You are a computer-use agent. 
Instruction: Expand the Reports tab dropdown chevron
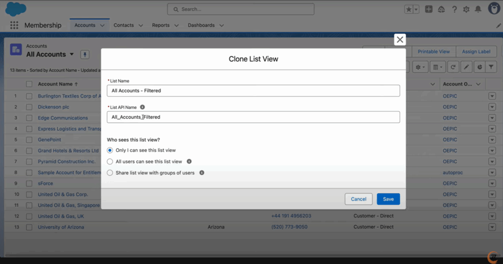[176, 26]
